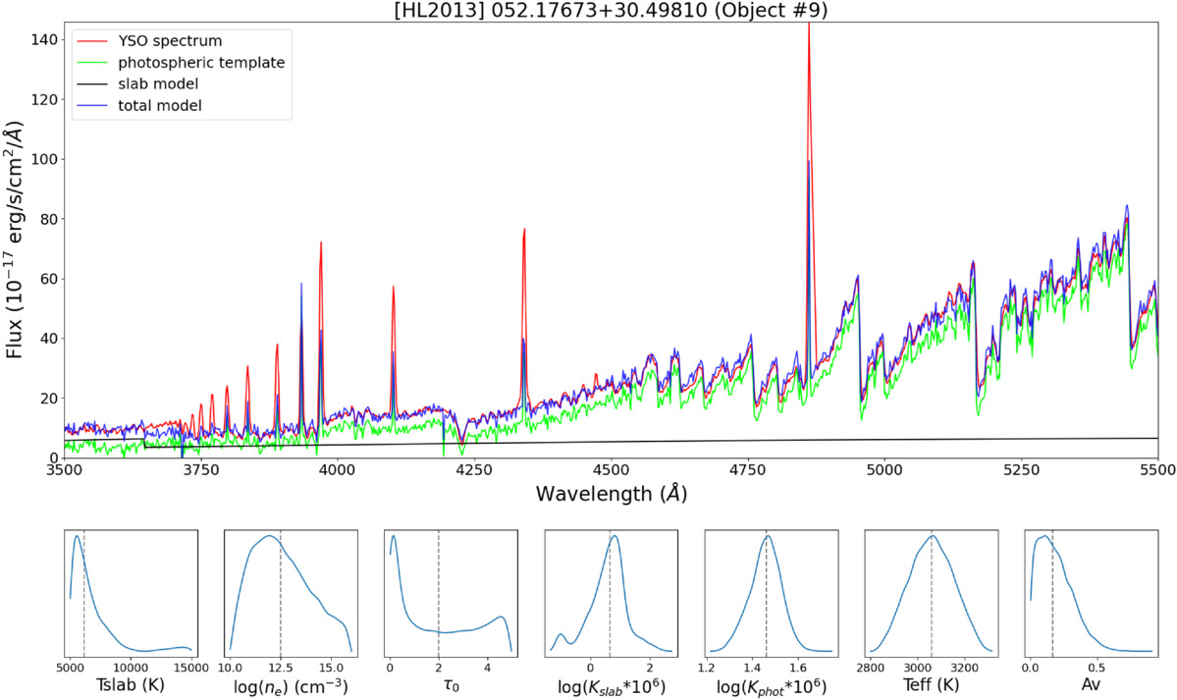
Task: Click the Av posterior plot
Action: (1092, 593)
